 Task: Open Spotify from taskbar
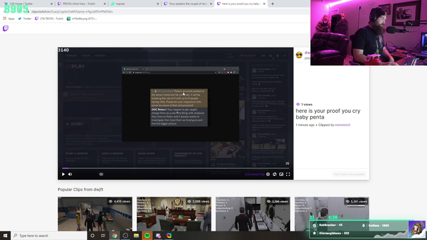pos(147,235)
